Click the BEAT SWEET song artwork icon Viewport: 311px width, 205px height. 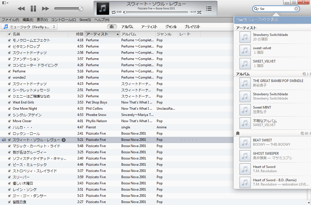245,143
